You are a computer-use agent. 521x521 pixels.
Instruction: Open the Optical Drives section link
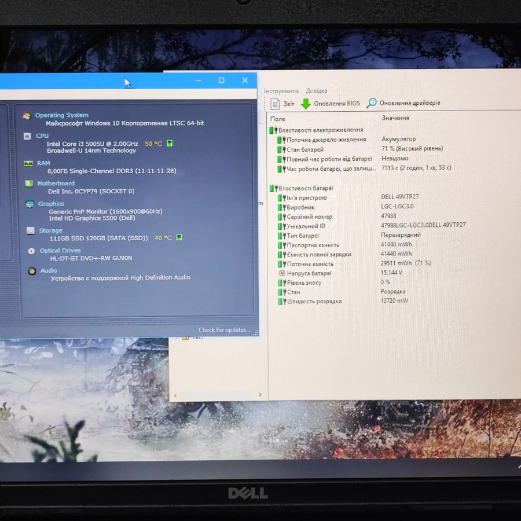pos(60,250)
